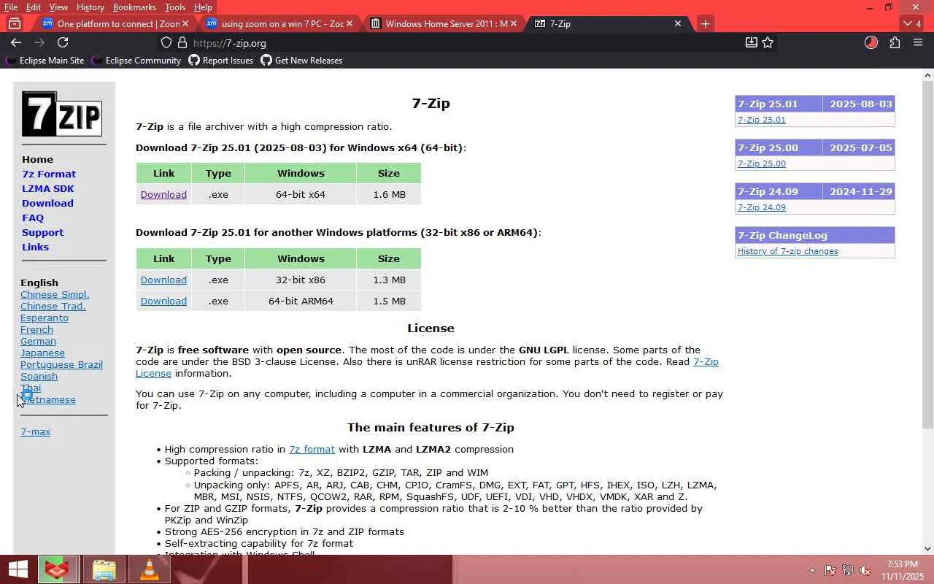Click the page vertical scrollbar thumb

[x=928, y=255]
